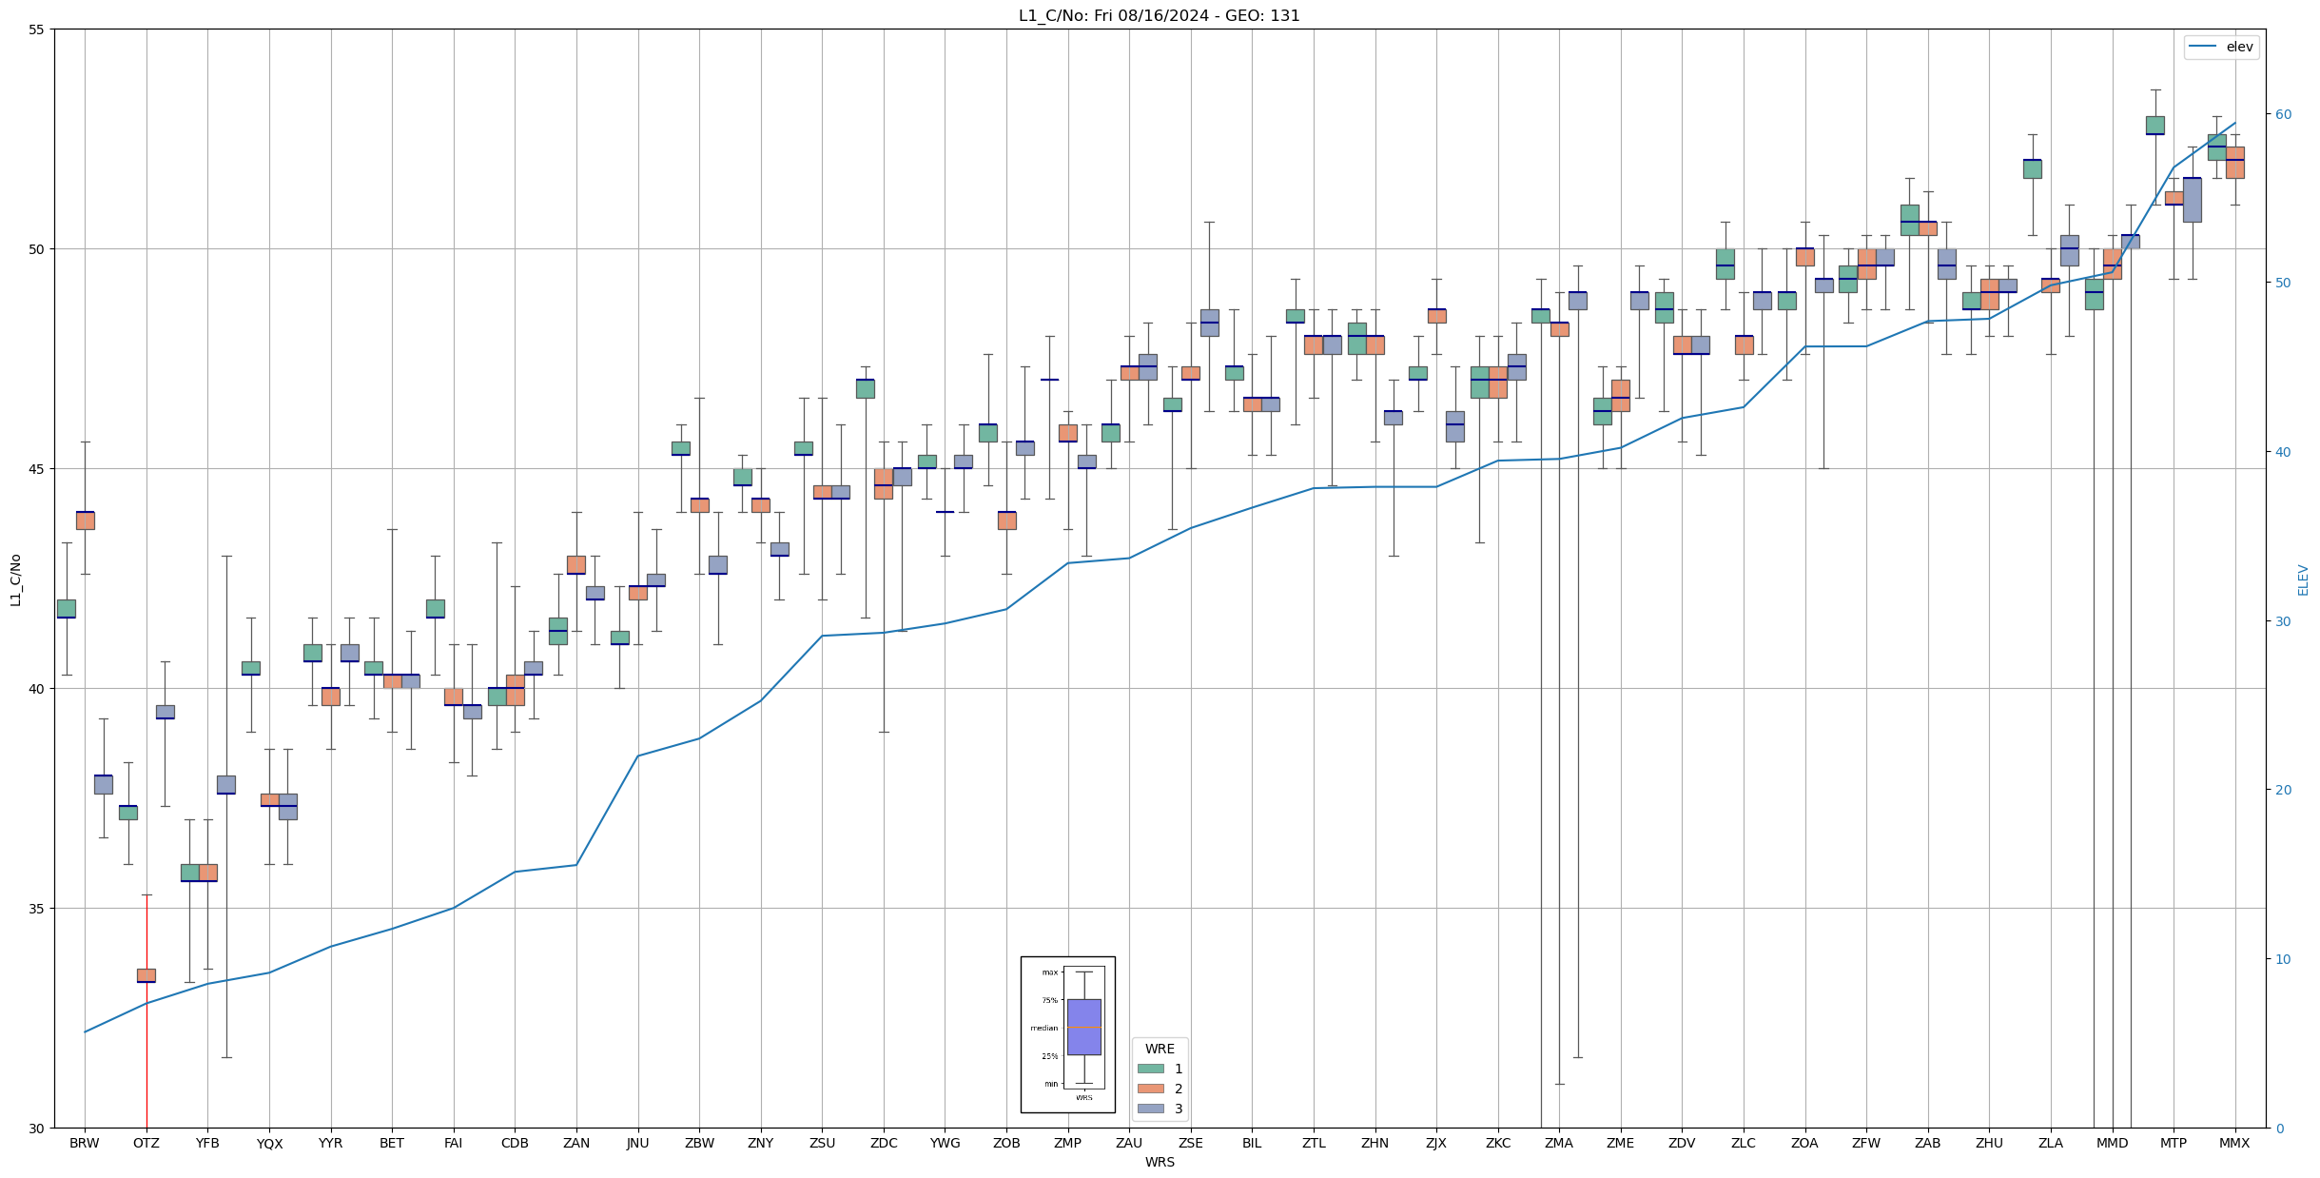Click the ZSU station label
2320x1178 pixels.
point(822,1143)
